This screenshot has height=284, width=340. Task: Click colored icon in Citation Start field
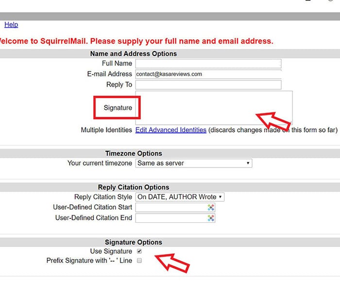tap(211, 207)
